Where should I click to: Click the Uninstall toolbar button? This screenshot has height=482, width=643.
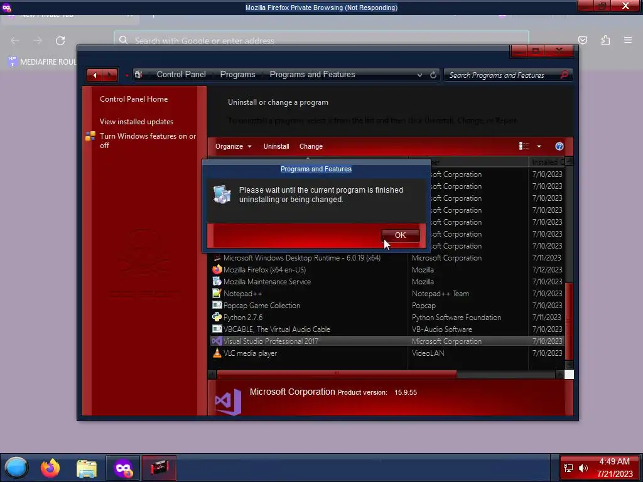pyautogui.click(x=276, y=146)
